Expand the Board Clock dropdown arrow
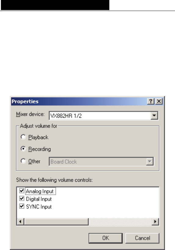175x250 pixels. point(150,162)
